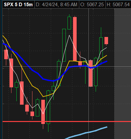Select the lowest small red candle body
The width and height of the screenshot is (131, 139).
tap(32, 114)
